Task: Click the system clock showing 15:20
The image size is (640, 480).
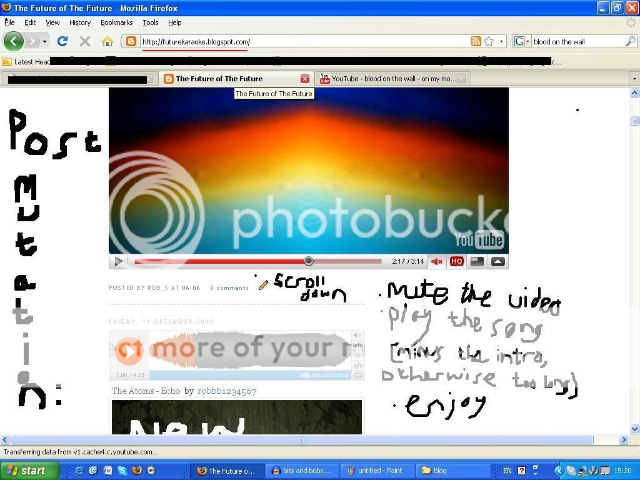Action: point(622,471)
